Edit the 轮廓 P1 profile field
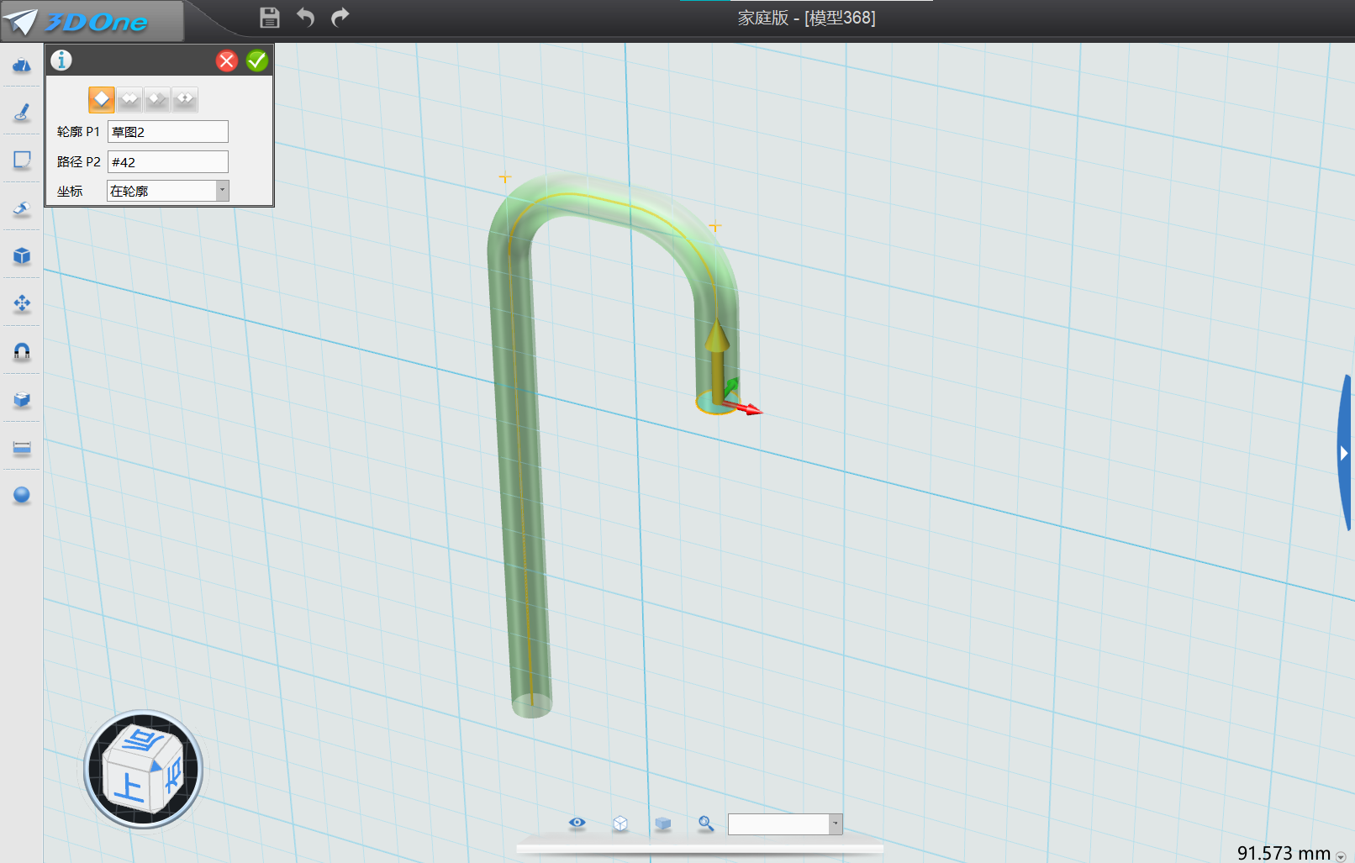The height and width of the screenshot is (863, 1355). 168,132
